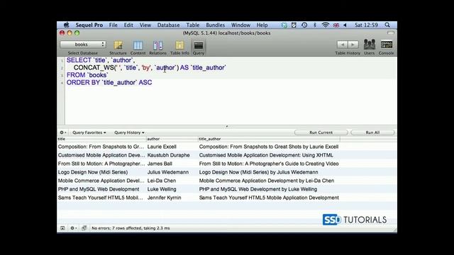Open the Users manager
Screen dimensions: 454x255
pyautogui.click(x=369, y=47)
